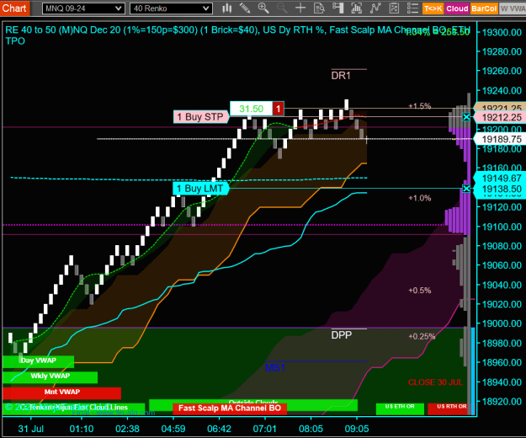Image resolution: width=526 pixels, height=438 pixels.
Task: Show the data box icon
Action: [x=319, y=8]
